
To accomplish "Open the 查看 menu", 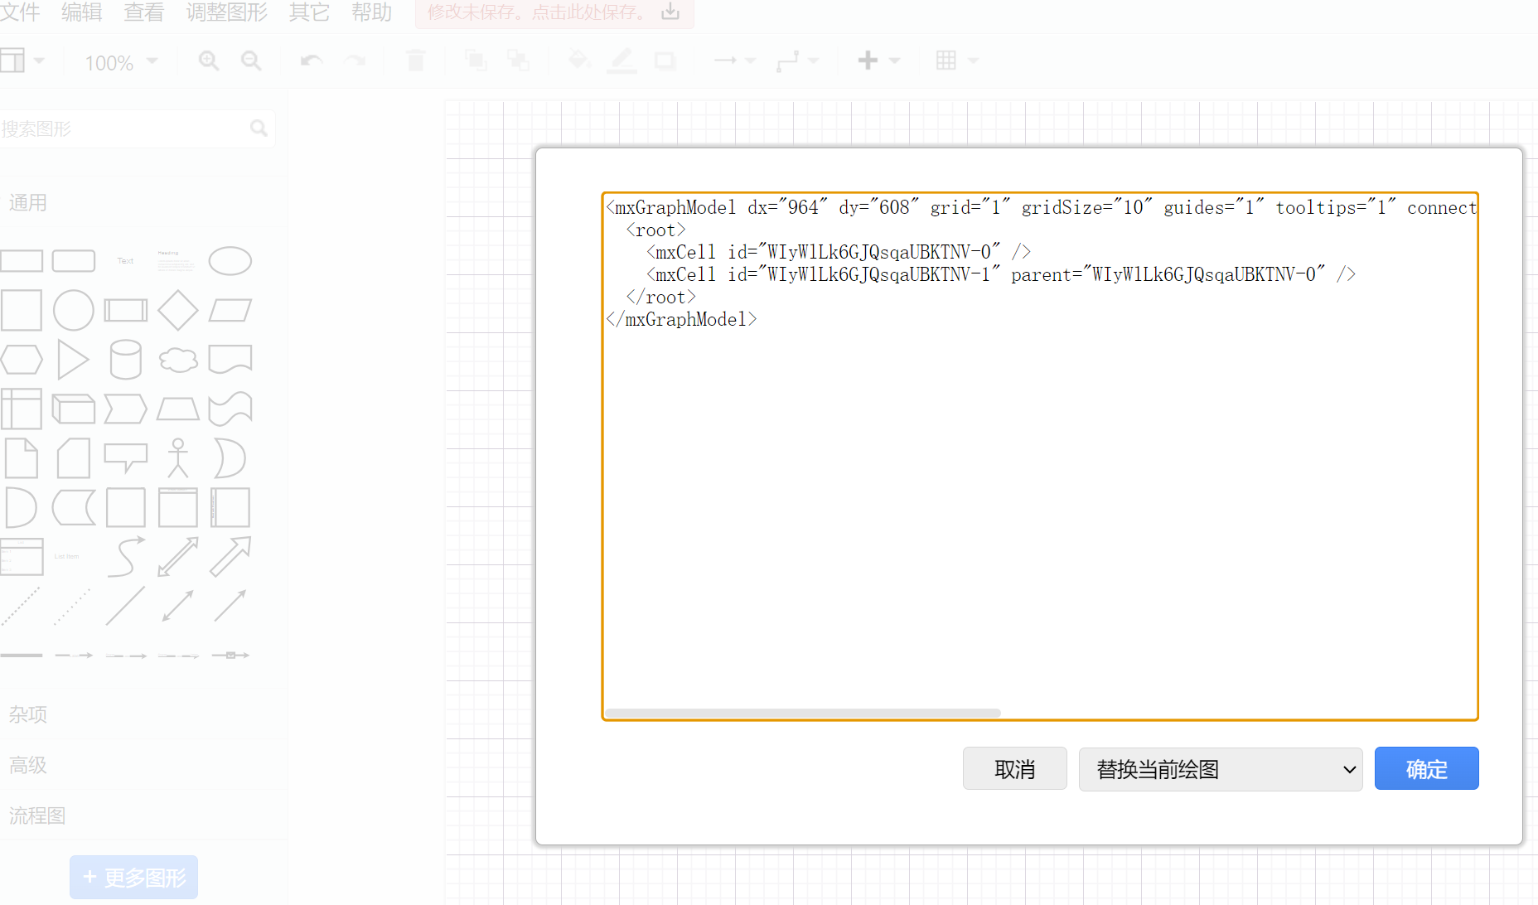I will tap(143, 12).
